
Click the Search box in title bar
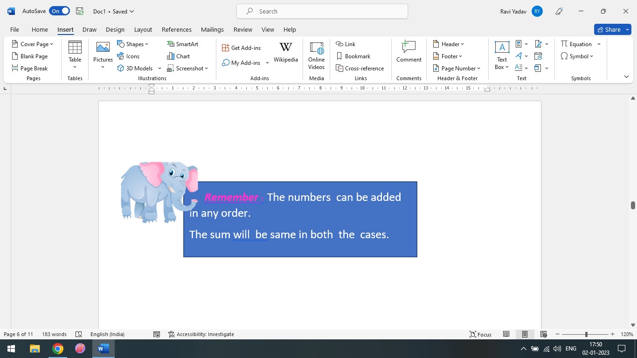(x=322, y=11)
